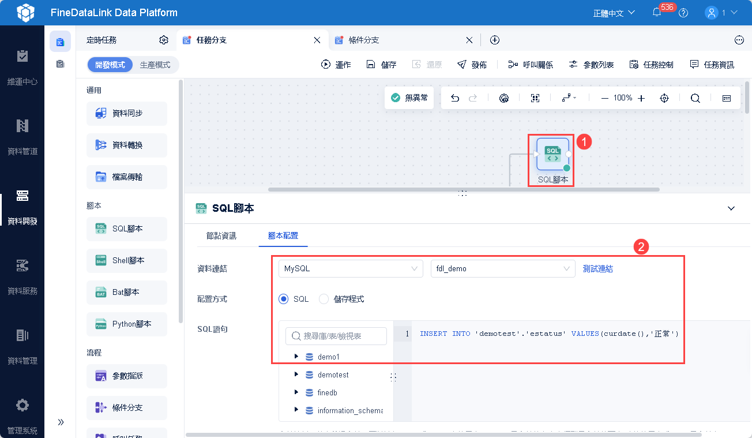Open the connector line style dropdown
752x438 pixels.
tap(569, 98)
